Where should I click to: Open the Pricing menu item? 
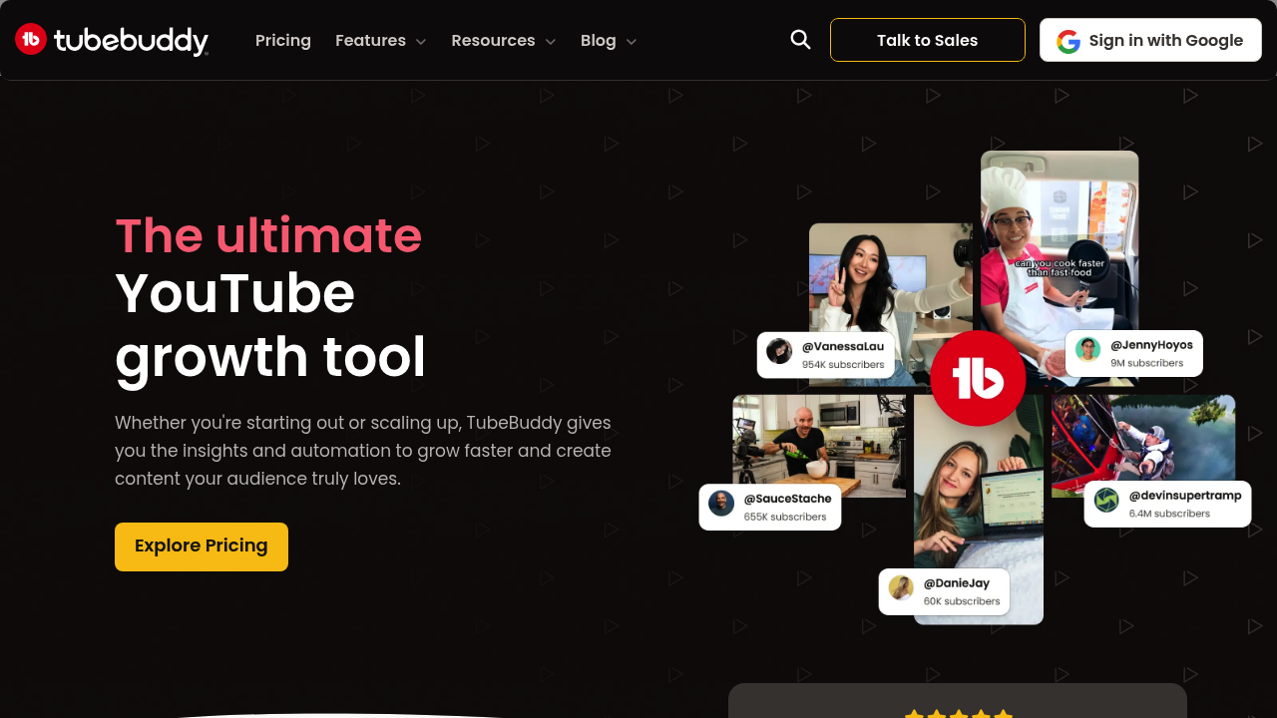[x=283, y=40]
